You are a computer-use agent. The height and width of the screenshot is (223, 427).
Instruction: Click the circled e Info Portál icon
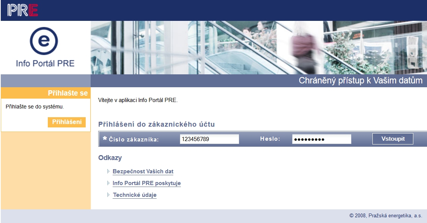44,41
